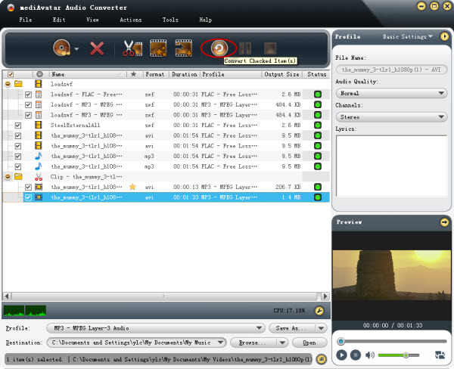Open the Edit menu
The width and height of the screenshot is (454, 369).
click(59, 20)
